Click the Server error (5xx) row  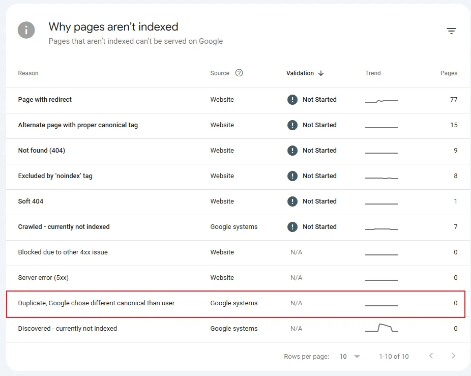click(x=44, y=278)
